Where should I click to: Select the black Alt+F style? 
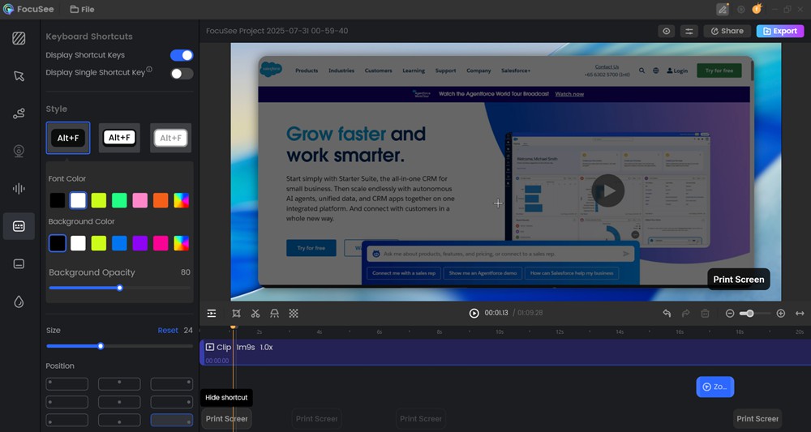[68, 138]
